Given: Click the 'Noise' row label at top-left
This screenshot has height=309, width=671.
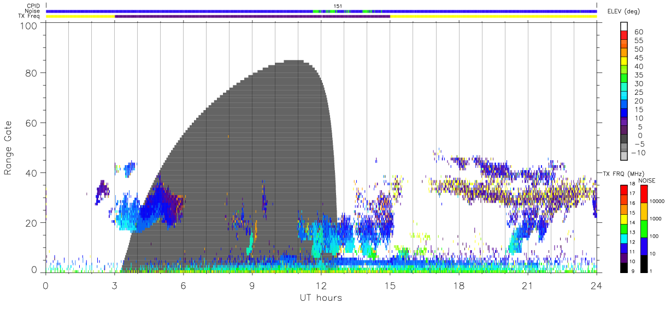Looking at the screenshot, I should tap(33, 11).
